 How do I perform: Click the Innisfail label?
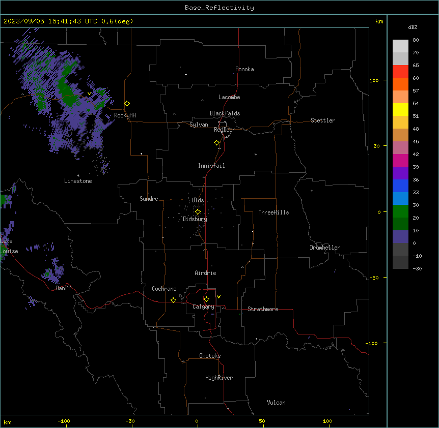point(211,166)
